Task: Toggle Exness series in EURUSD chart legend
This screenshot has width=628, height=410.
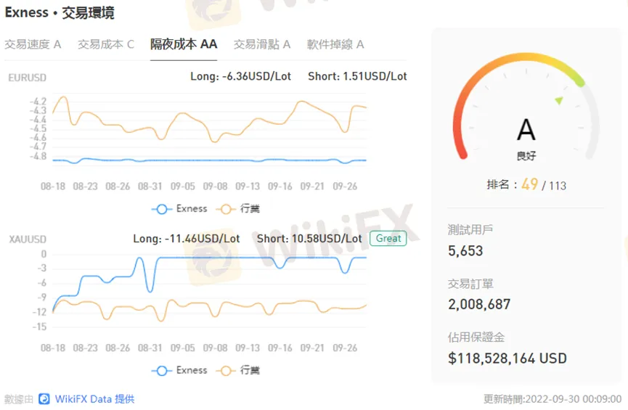Action: [x=179, y=209]
